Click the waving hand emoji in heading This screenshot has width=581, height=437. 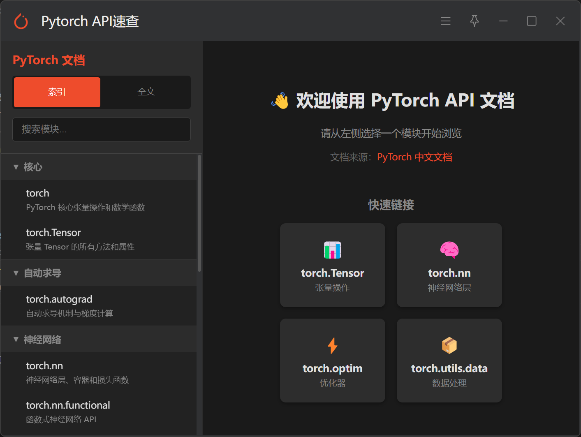280,101
